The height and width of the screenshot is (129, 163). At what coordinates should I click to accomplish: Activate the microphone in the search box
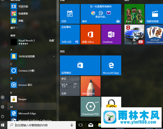pos(72,125)
